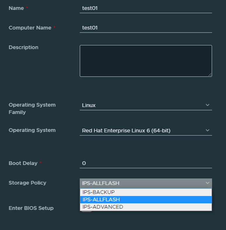This screenshot has width=226, height=230.
Task: Click the Operating System Family chevron arrow
Action: [x=207, y=105]
